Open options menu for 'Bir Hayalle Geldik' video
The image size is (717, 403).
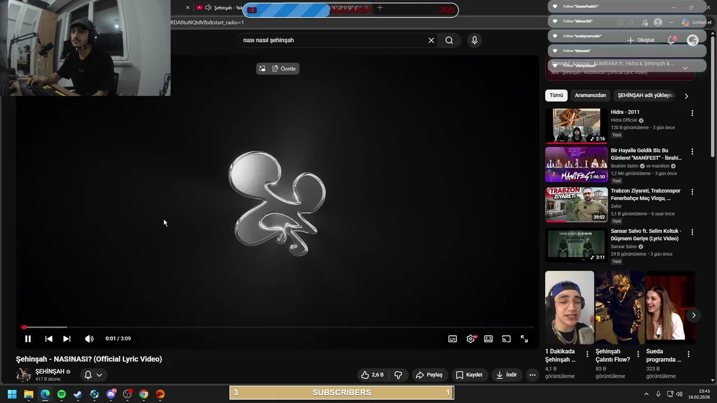coord(692,152)
